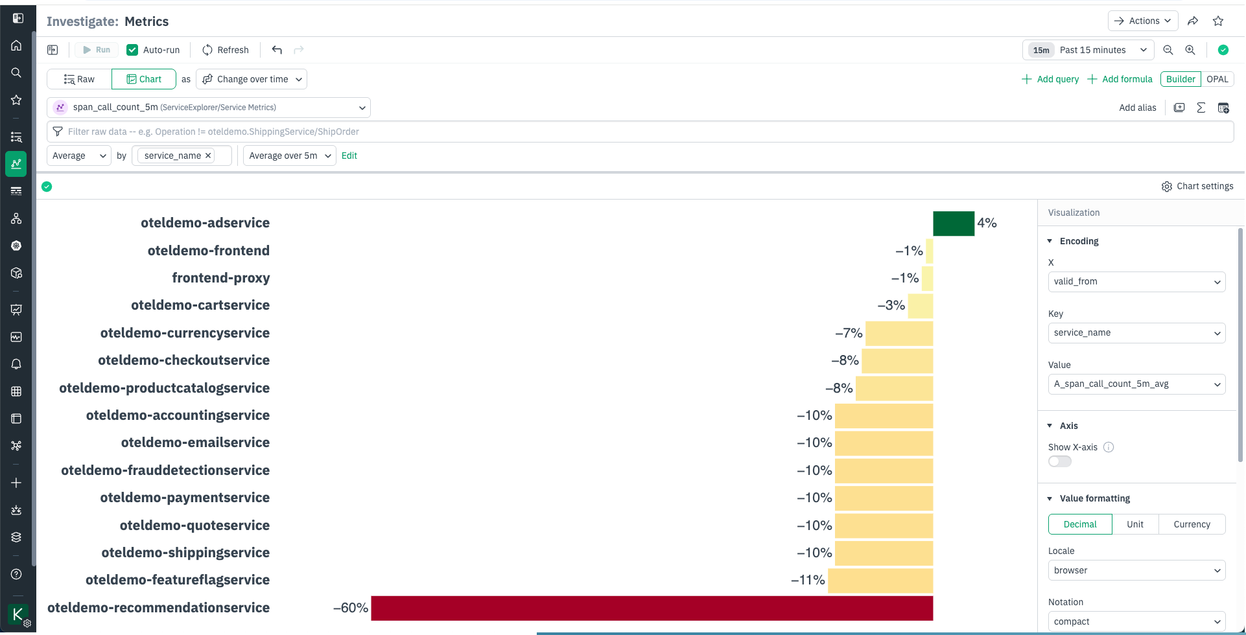Toggle the Auto-run checkbox
Viewport: 1246px width, 635px height.
click(x=132, y=50)
